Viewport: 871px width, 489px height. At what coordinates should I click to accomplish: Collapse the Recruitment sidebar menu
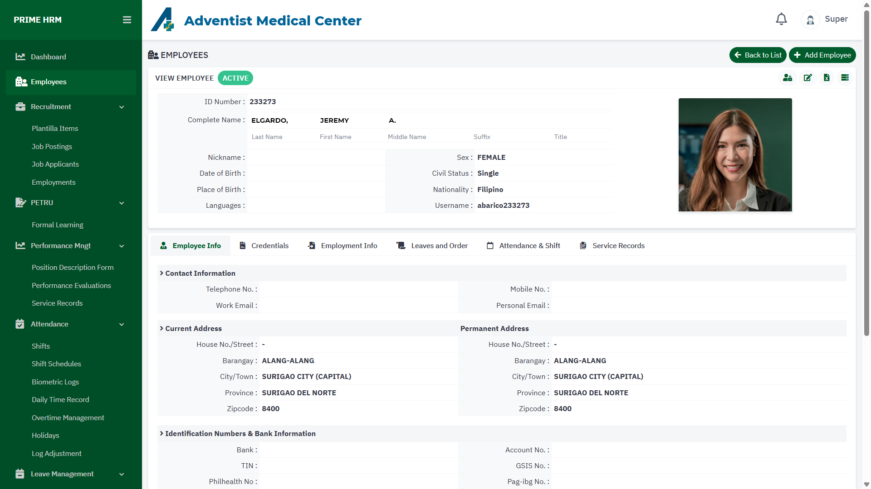pos(122,107)
